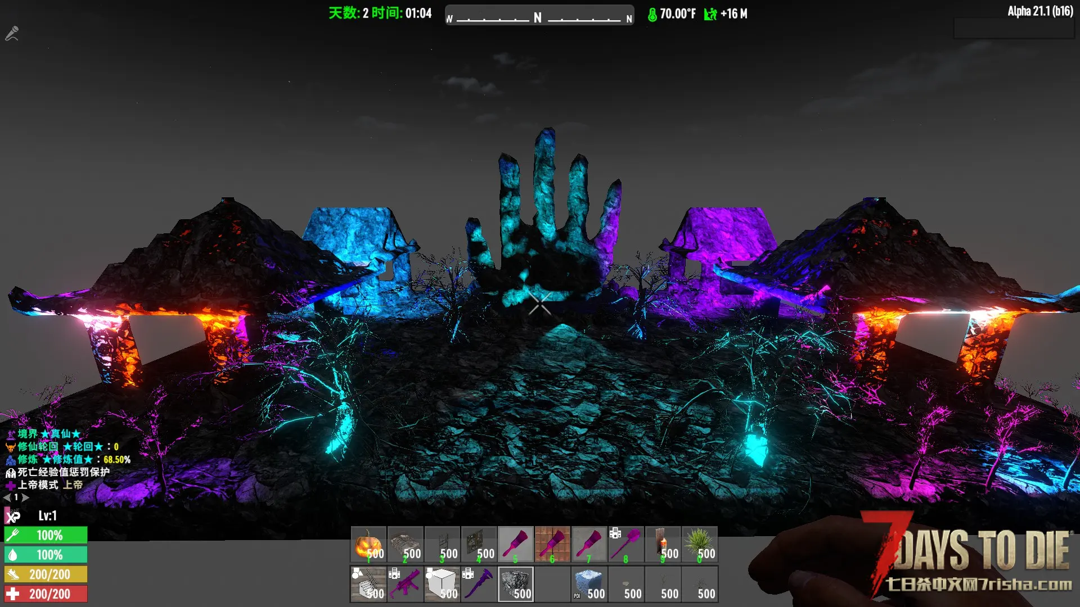Click the +16 M elevation reading
1080x607 pixels.
point(734,14)
